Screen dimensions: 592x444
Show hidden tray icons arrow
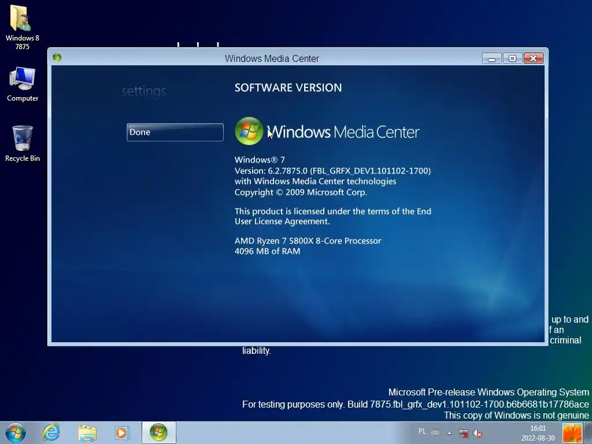click(x=450, y=432)
